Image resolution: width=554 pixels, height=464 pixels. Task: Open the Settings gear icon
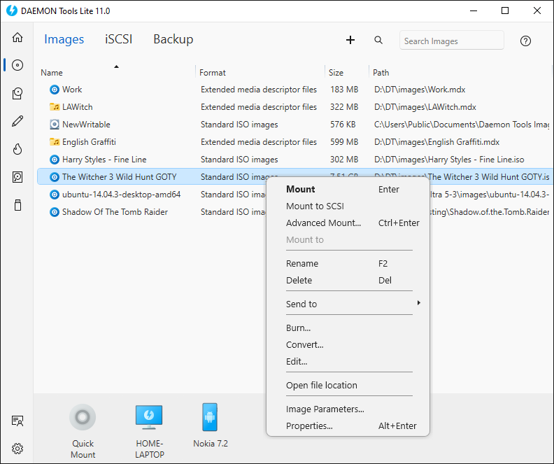point(17,449)
